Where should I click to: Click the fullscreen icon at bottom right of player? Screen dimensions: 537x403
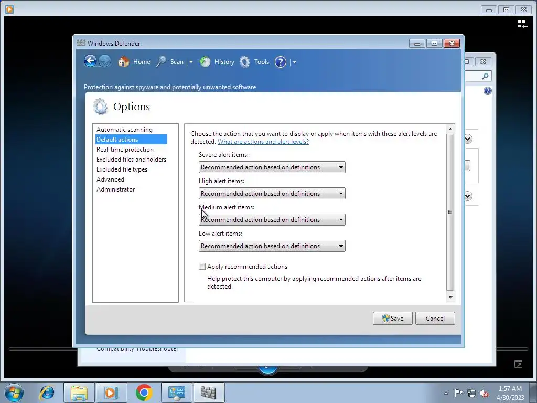[518, 364]
